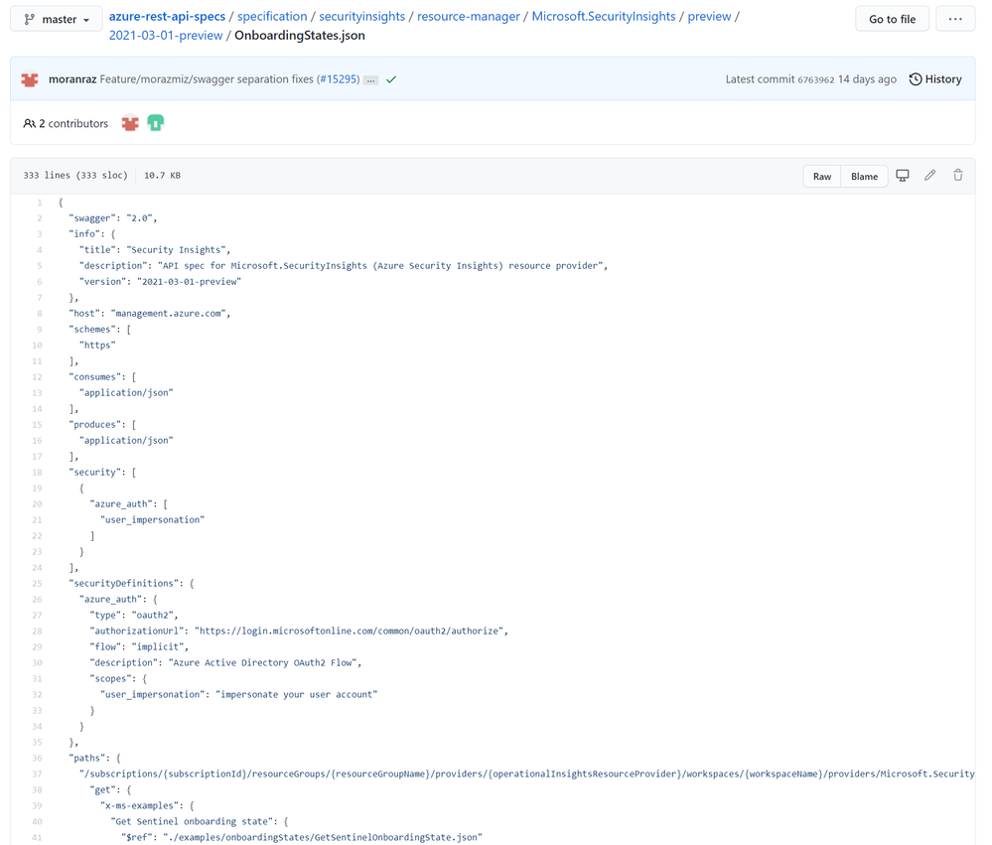Open pull request #15295 link
This screenshot has height=845, width=992.
338,79
